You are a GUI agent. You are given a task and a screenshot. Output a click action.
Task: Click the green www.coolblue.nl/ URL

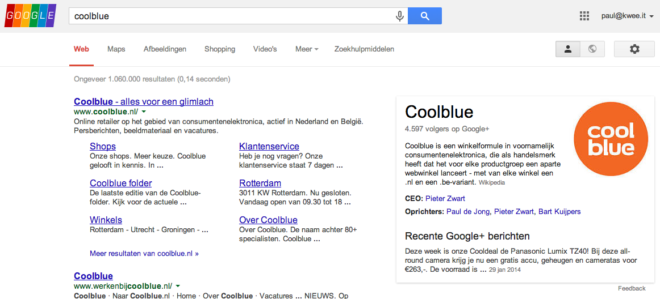(106, 112)
